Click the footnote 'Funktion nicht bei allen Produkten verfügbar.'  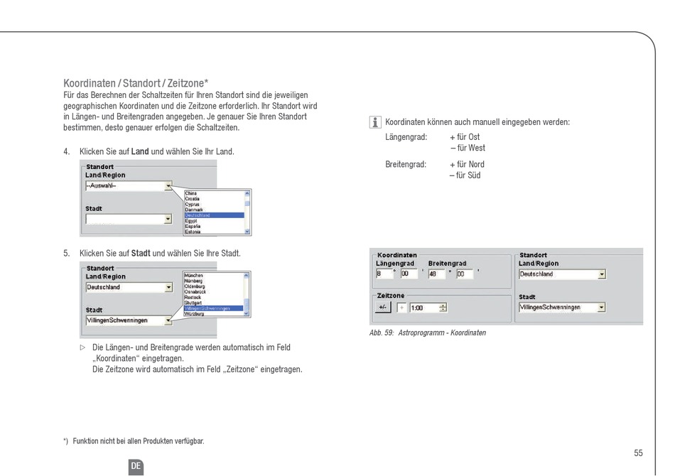point(139,441)
